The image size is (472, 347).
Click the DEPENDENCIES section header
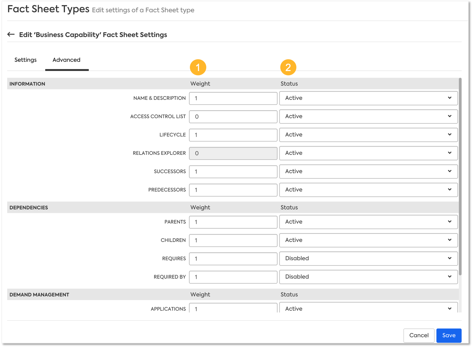29,208
